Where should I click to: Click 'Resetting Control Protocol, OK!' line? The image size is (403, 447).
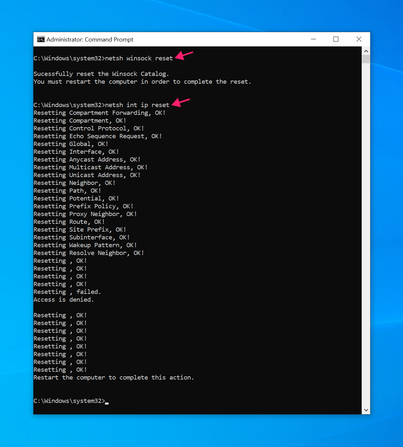[x=89, y=128]
